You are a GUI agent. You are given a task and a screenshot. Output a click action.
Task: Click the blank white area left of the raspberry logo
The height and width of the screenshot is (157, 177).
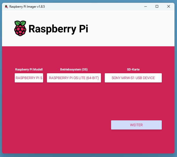(8, 28)
